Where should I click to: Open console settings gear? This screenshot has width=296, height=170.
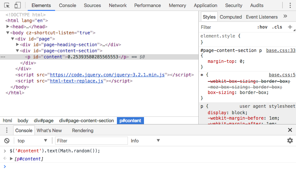(290, 140)
